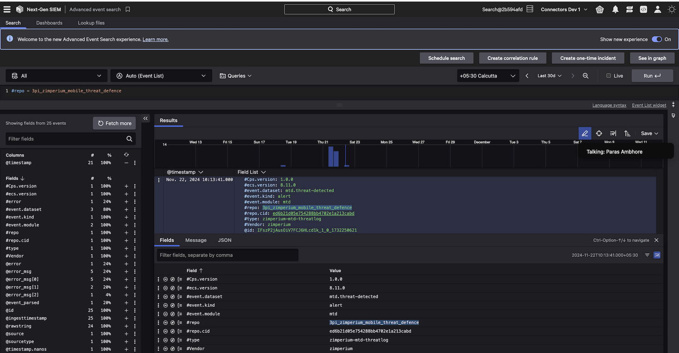Screen dimensions: 679x353
Task: Bookmark the Advanced event search page
Action: pyautogui.click(x=128, y=10)
